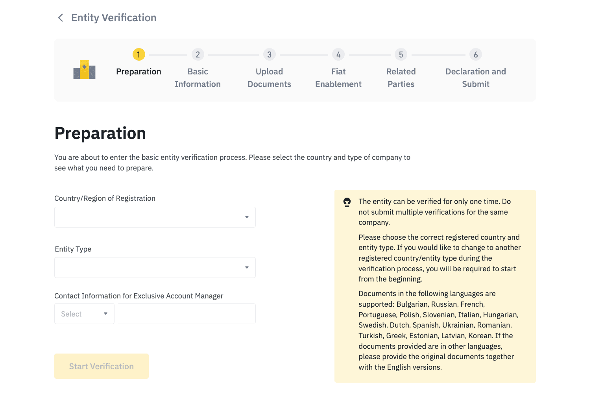The image size is (591, 400).
Task: Select step 5 number circle
Action: (x=401, y=54)
